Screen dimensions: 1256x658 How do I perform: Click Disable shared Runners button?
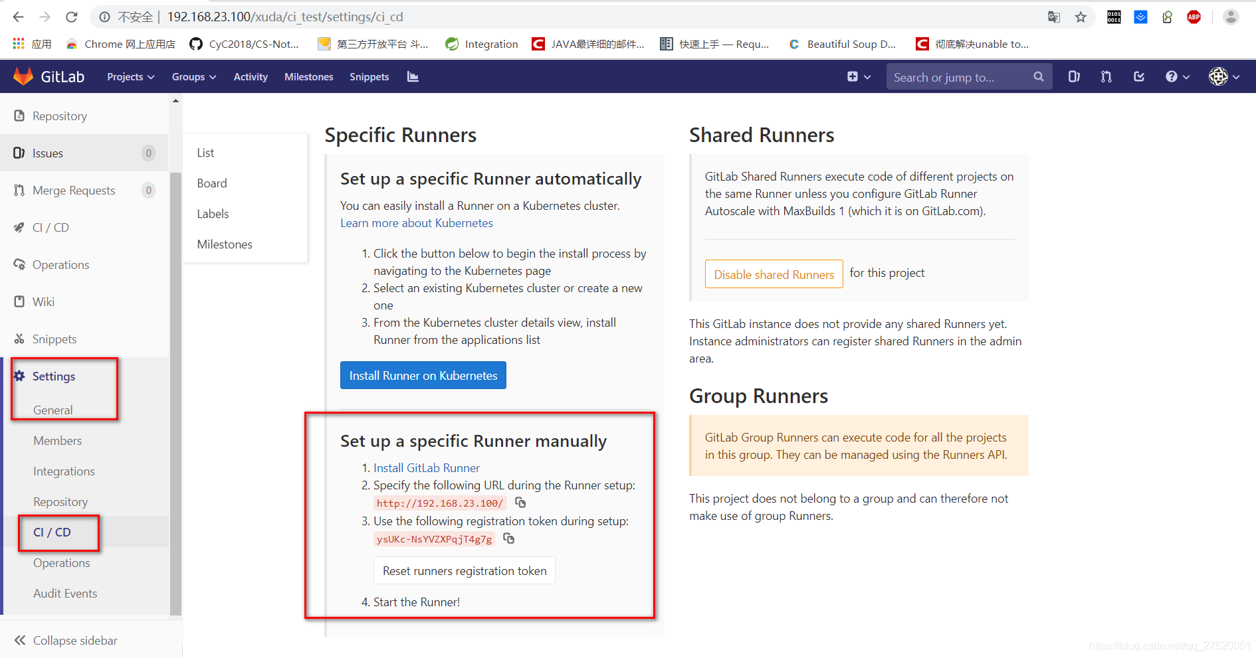click(x=774, y=274)
